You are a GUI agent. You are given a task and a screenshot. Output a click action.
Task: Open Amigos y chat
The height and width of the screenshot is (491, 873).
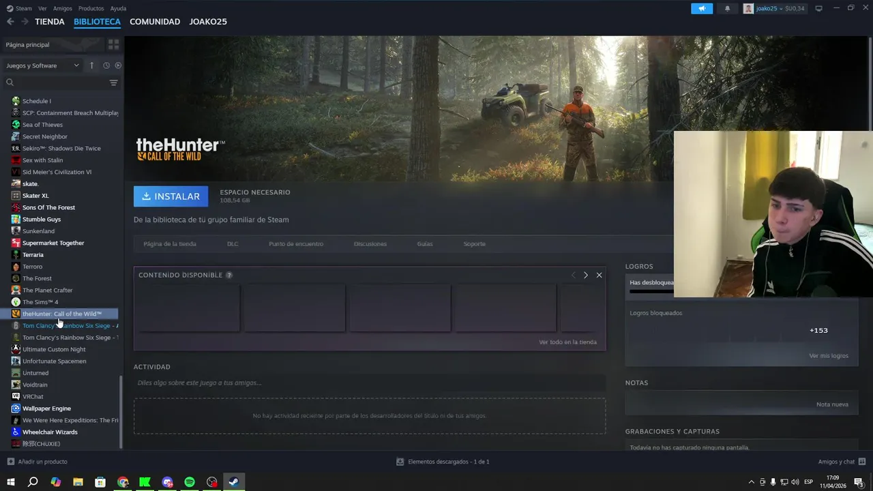click(x=842, y=462)
